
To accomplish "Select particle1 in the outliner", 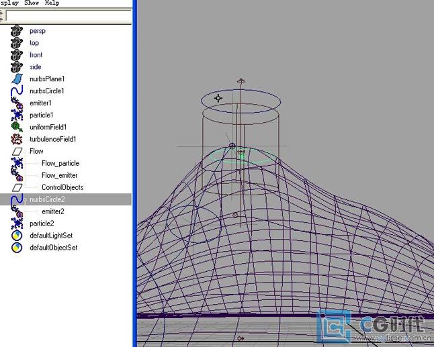I will 41,115.
